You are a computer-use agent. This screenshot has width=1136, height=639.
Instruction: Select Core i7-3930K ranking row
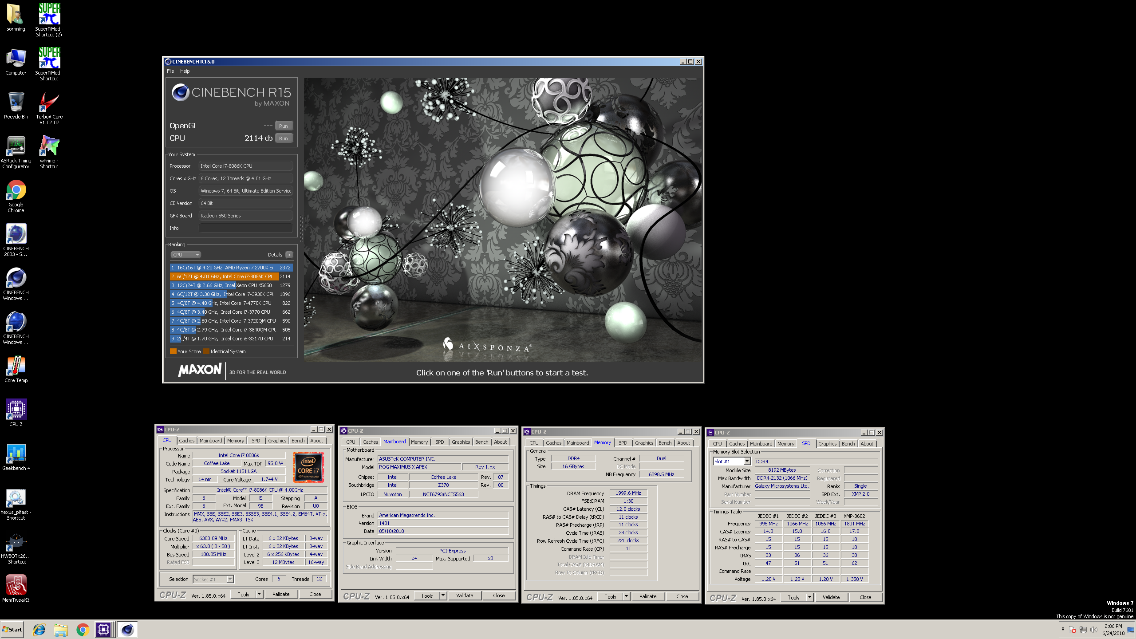[x=231, y=294]
